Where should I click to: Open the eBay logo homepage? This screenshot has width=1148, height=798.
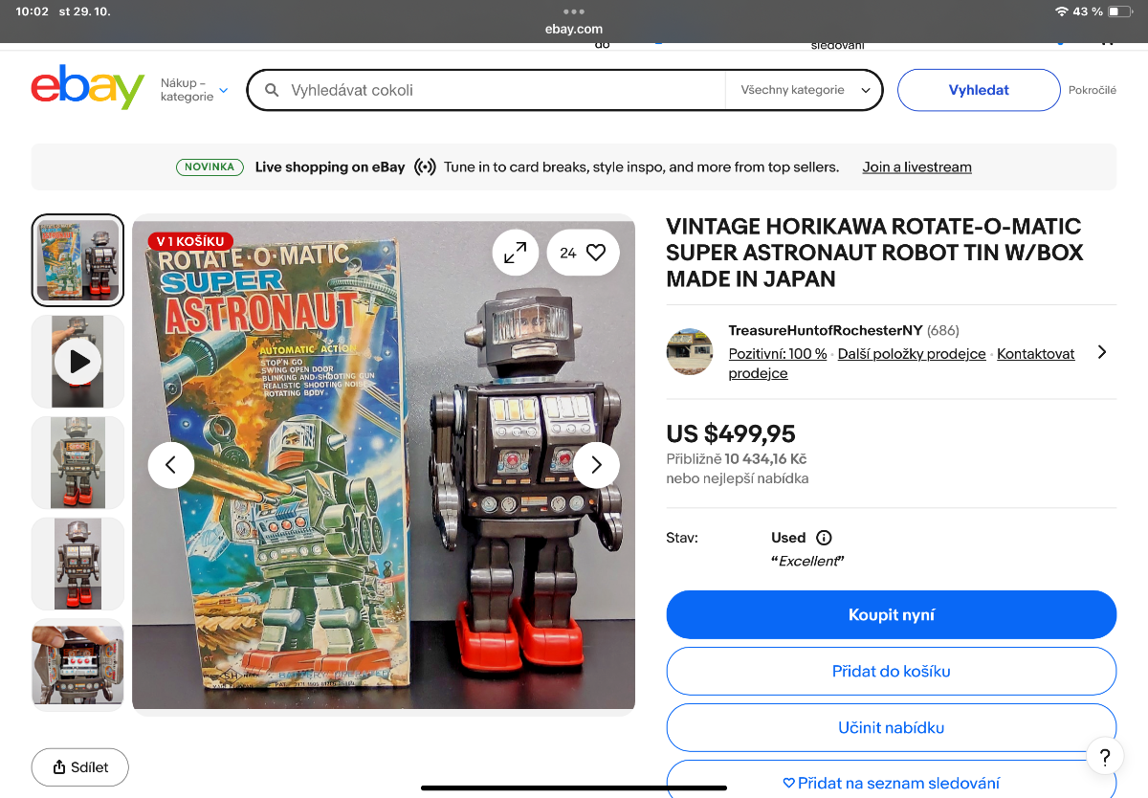(x=88, y=88)
